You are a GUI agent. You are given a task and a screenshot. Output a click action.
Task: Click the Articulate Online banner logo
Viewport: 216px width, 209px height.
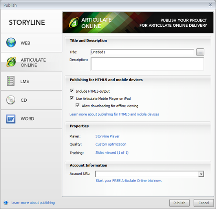point(74,23)
